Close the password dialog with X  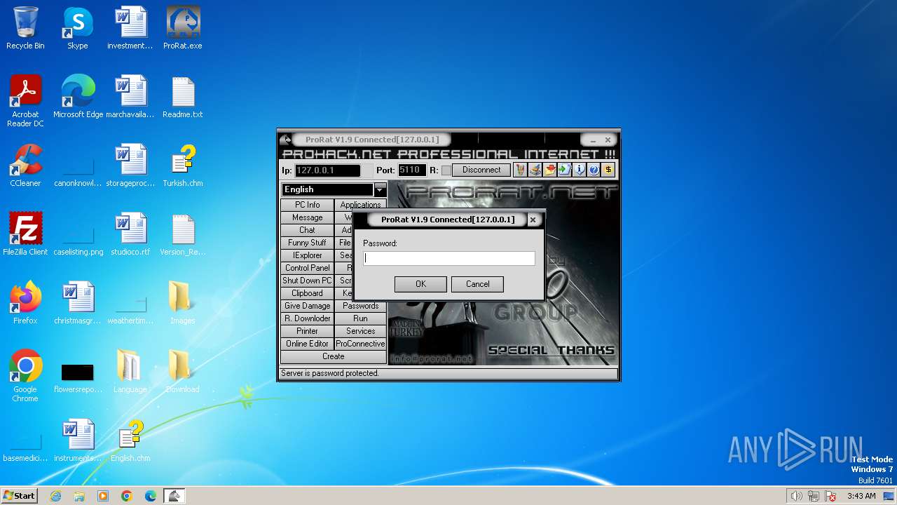tap(533, 220)
